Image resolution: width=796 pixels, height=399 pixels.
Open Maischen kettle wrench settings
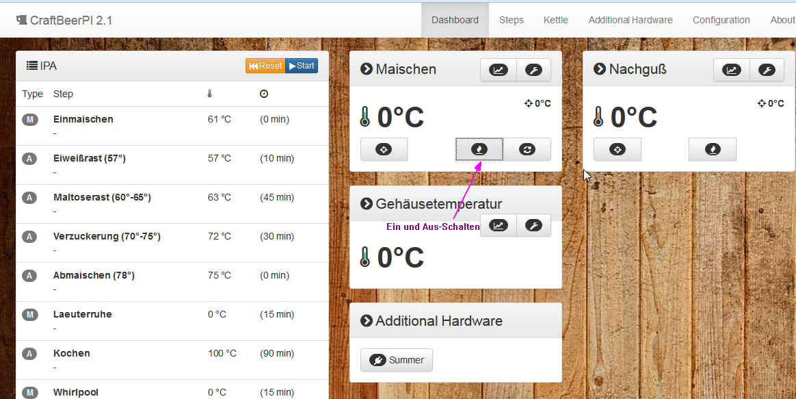pyautogui.click(x=533, y=70)
